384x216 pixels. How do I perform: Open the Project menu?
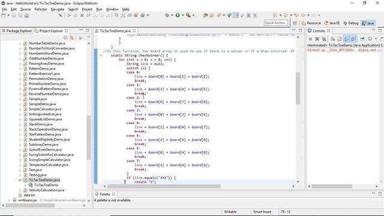click(x=87, y=10)
